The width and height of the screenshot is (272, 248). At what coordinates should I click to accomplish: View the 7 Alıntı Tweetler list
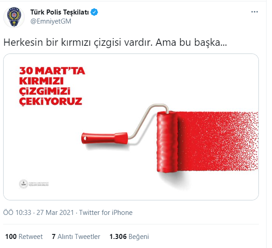[76, 237]
